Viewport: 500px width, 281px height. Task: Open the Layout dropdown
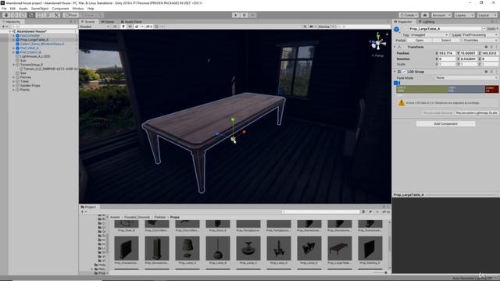(487, 15)
